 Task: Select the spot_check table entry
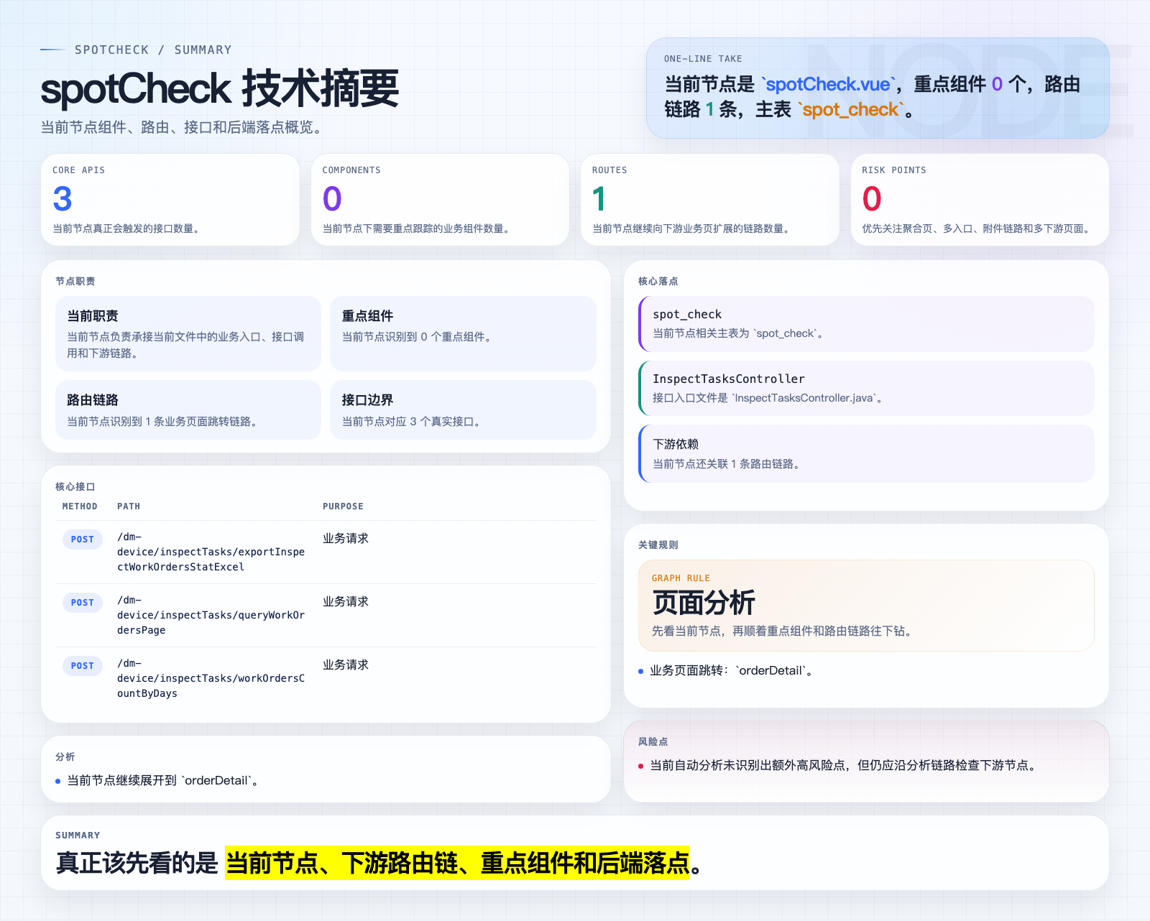pos(866,323)
